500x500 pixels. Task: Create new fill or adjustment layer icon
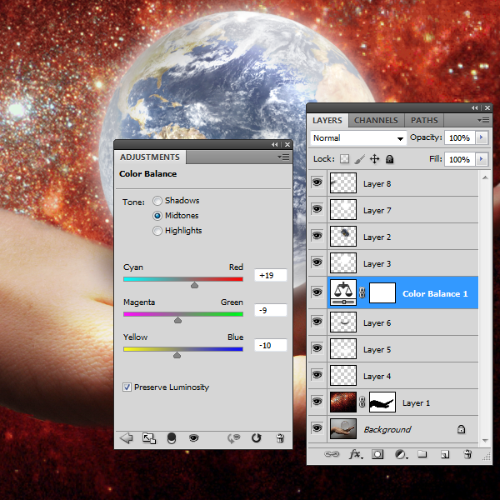(401, 454)
